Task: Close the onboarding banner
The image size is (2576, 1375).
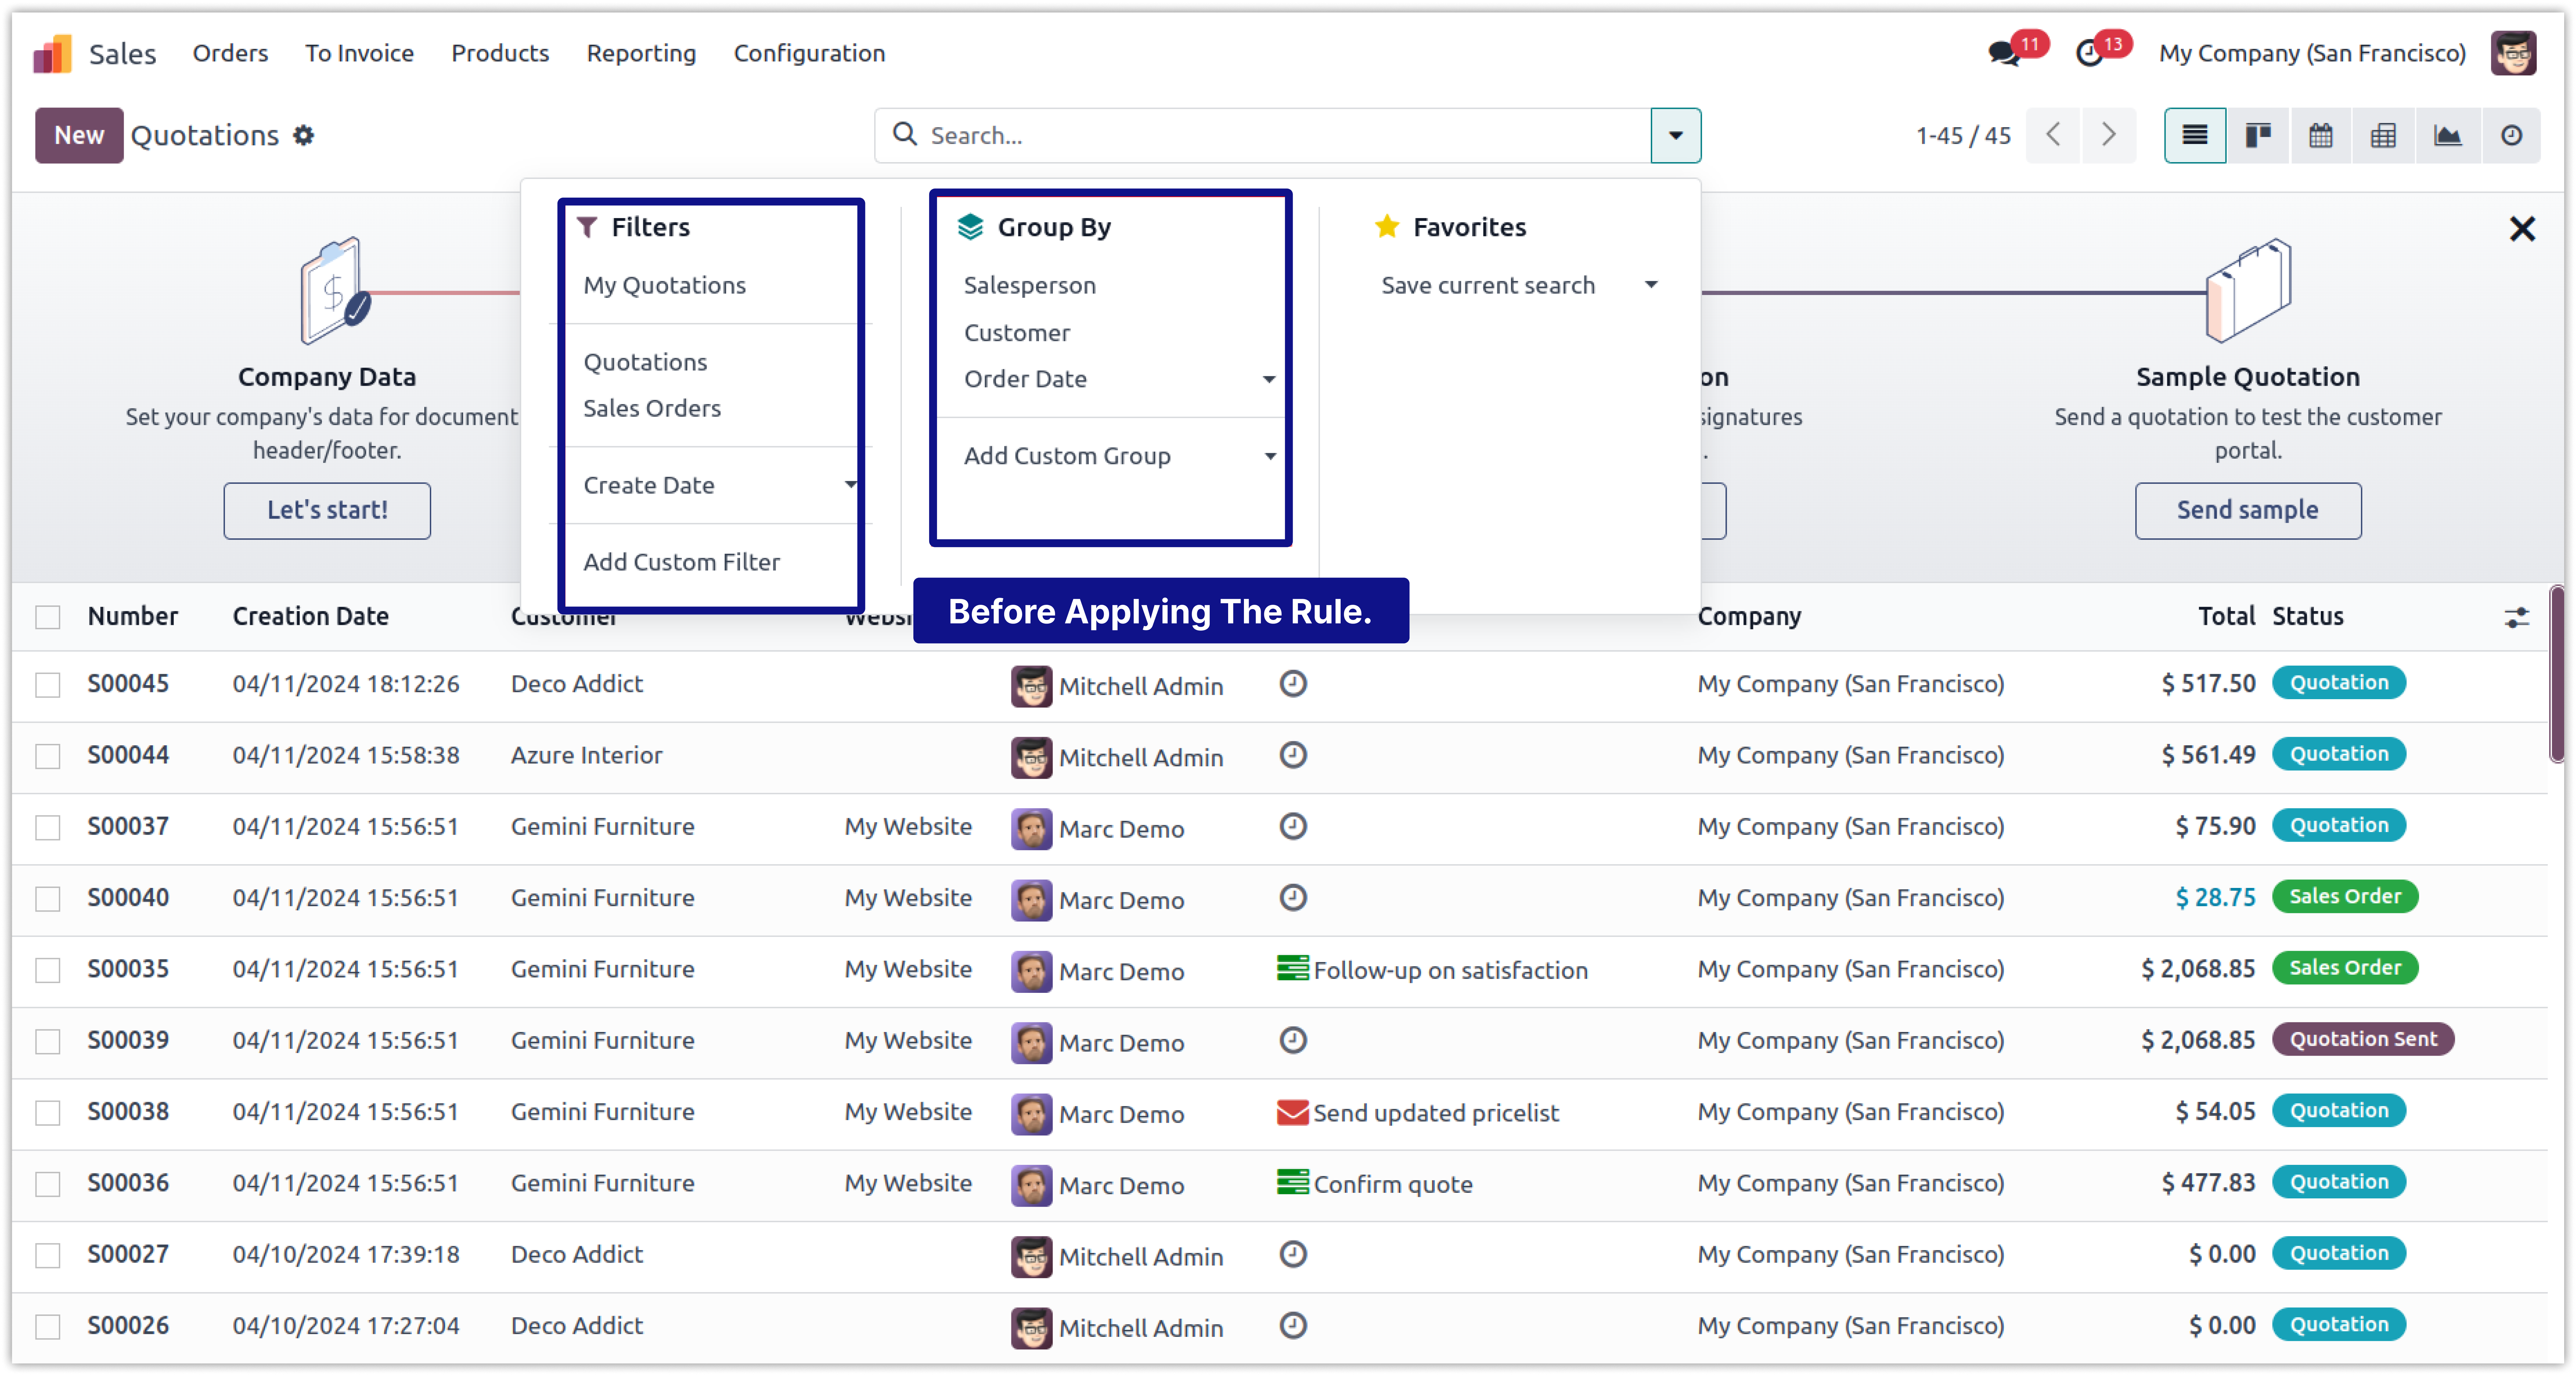Action: pos(2522,229)
